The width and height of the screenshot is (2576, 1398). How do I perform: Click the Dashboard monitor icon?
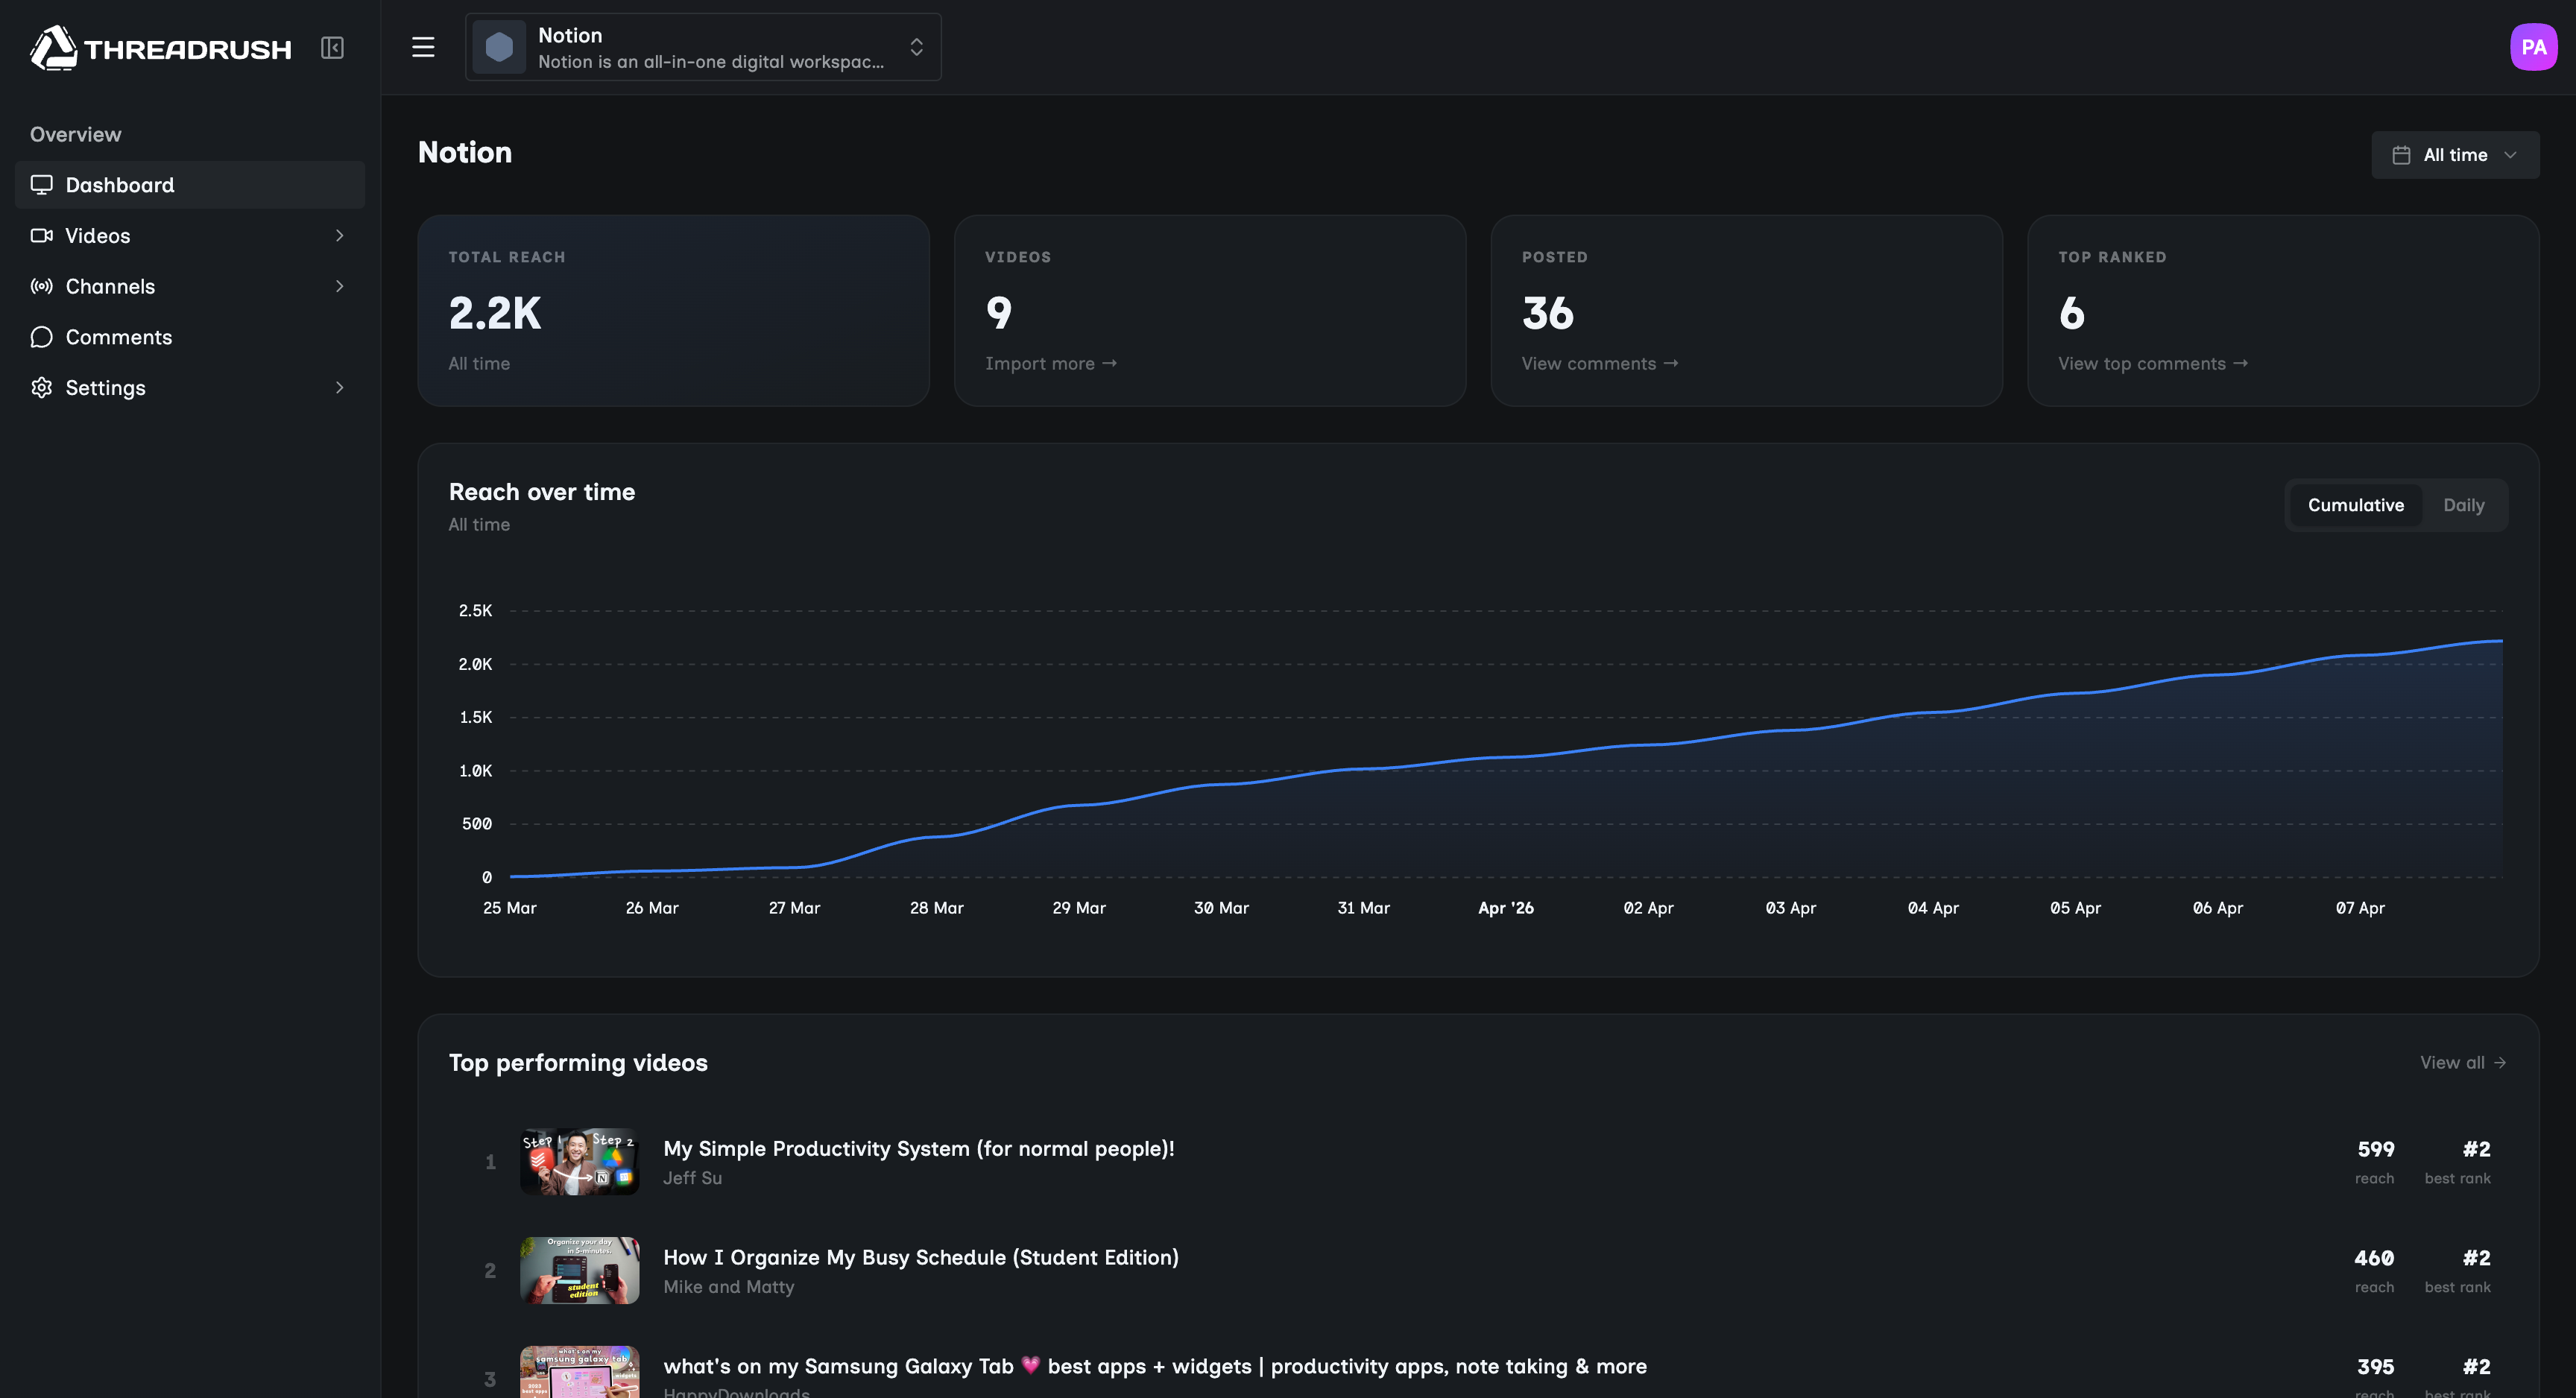click(x=41, y=185)
